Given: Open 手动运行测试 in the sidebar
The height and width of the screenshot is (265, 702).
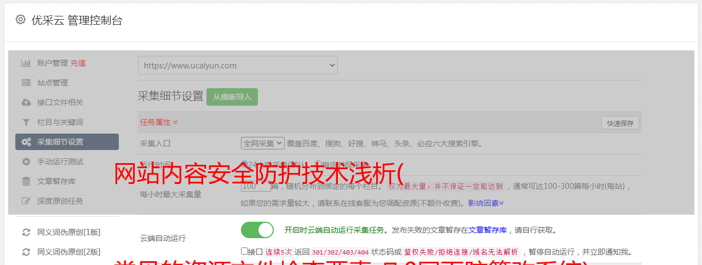Looking at the screenshot, I should tap(60, 162).
